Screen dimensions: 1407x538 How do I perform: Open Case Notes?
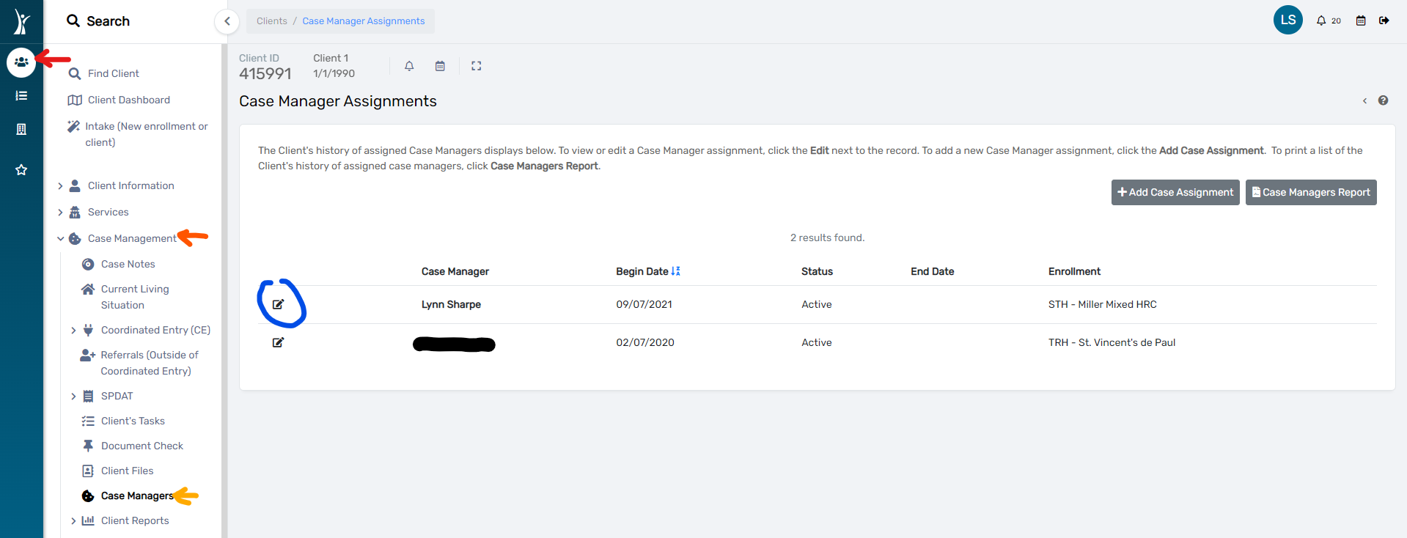(128, 264)
